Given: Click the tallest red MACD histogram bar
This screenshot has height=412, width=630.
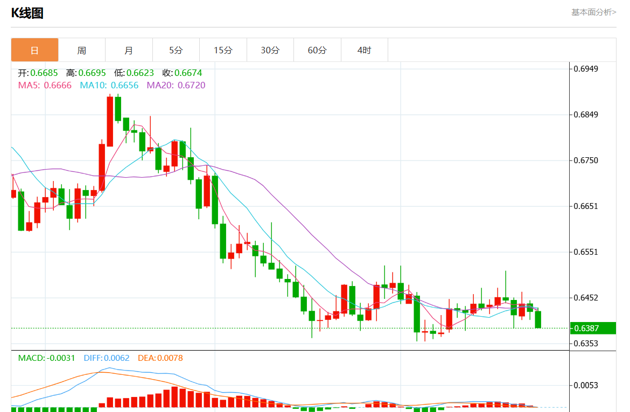Looking at the screenshot, I should [x=174, y=397].
